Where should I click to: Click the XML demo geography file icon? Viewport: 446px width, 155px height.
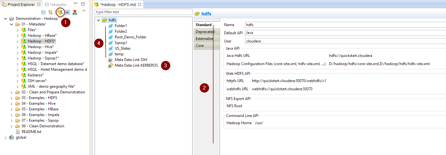[x=23, y=86]
